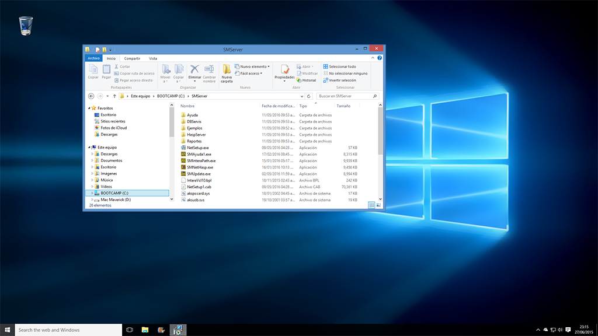
Task: Click the Buscar en SMServer search box
Action: (x=345, y=96)
